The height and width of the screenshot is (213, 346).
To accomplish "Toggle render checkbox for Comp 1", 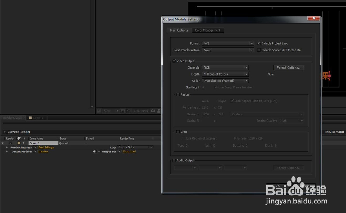I will point(11,143).
